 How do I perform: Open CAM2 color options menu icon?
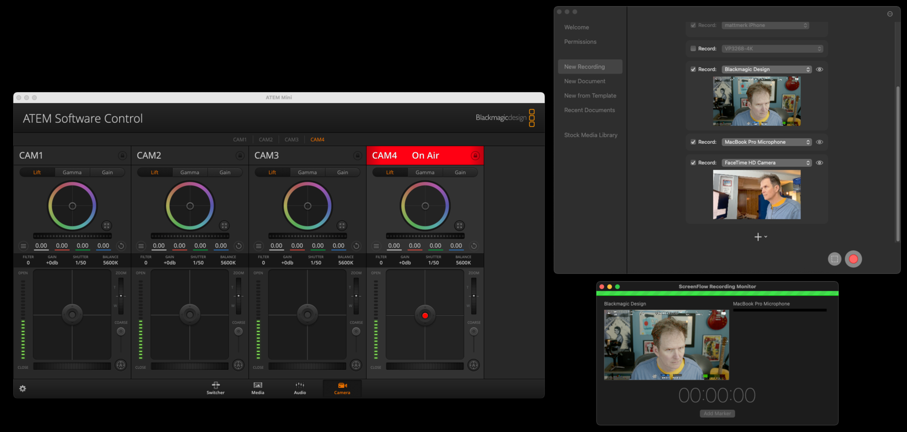pyautogui.click(x=141, y=246)
